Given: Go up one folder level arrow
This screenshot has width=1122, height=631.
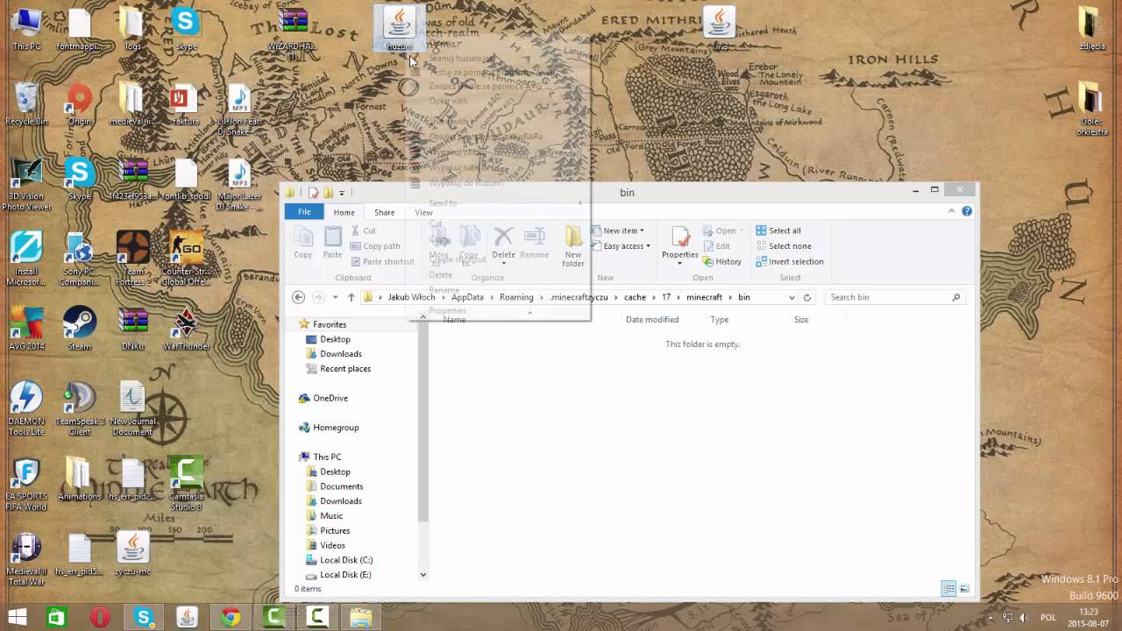Looking at the screenshot, I should pos(351,297).
